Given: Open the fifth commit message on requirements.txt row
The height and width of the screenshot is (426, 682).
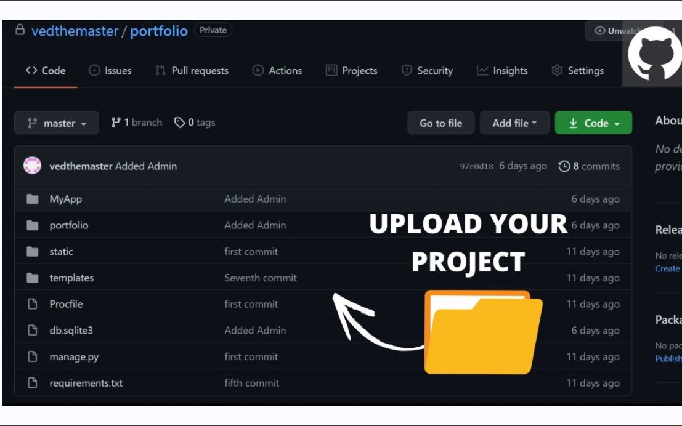Looking at the screenshot, I should [252, 383].
